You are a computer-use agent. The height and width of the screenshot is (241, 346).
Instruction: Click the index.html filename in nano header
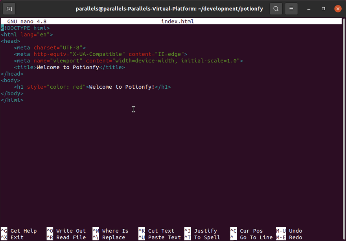pos(177,21)
